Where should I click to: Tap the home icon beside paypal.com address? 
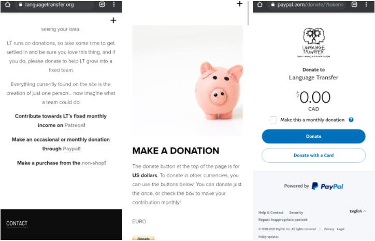point(260,5)
